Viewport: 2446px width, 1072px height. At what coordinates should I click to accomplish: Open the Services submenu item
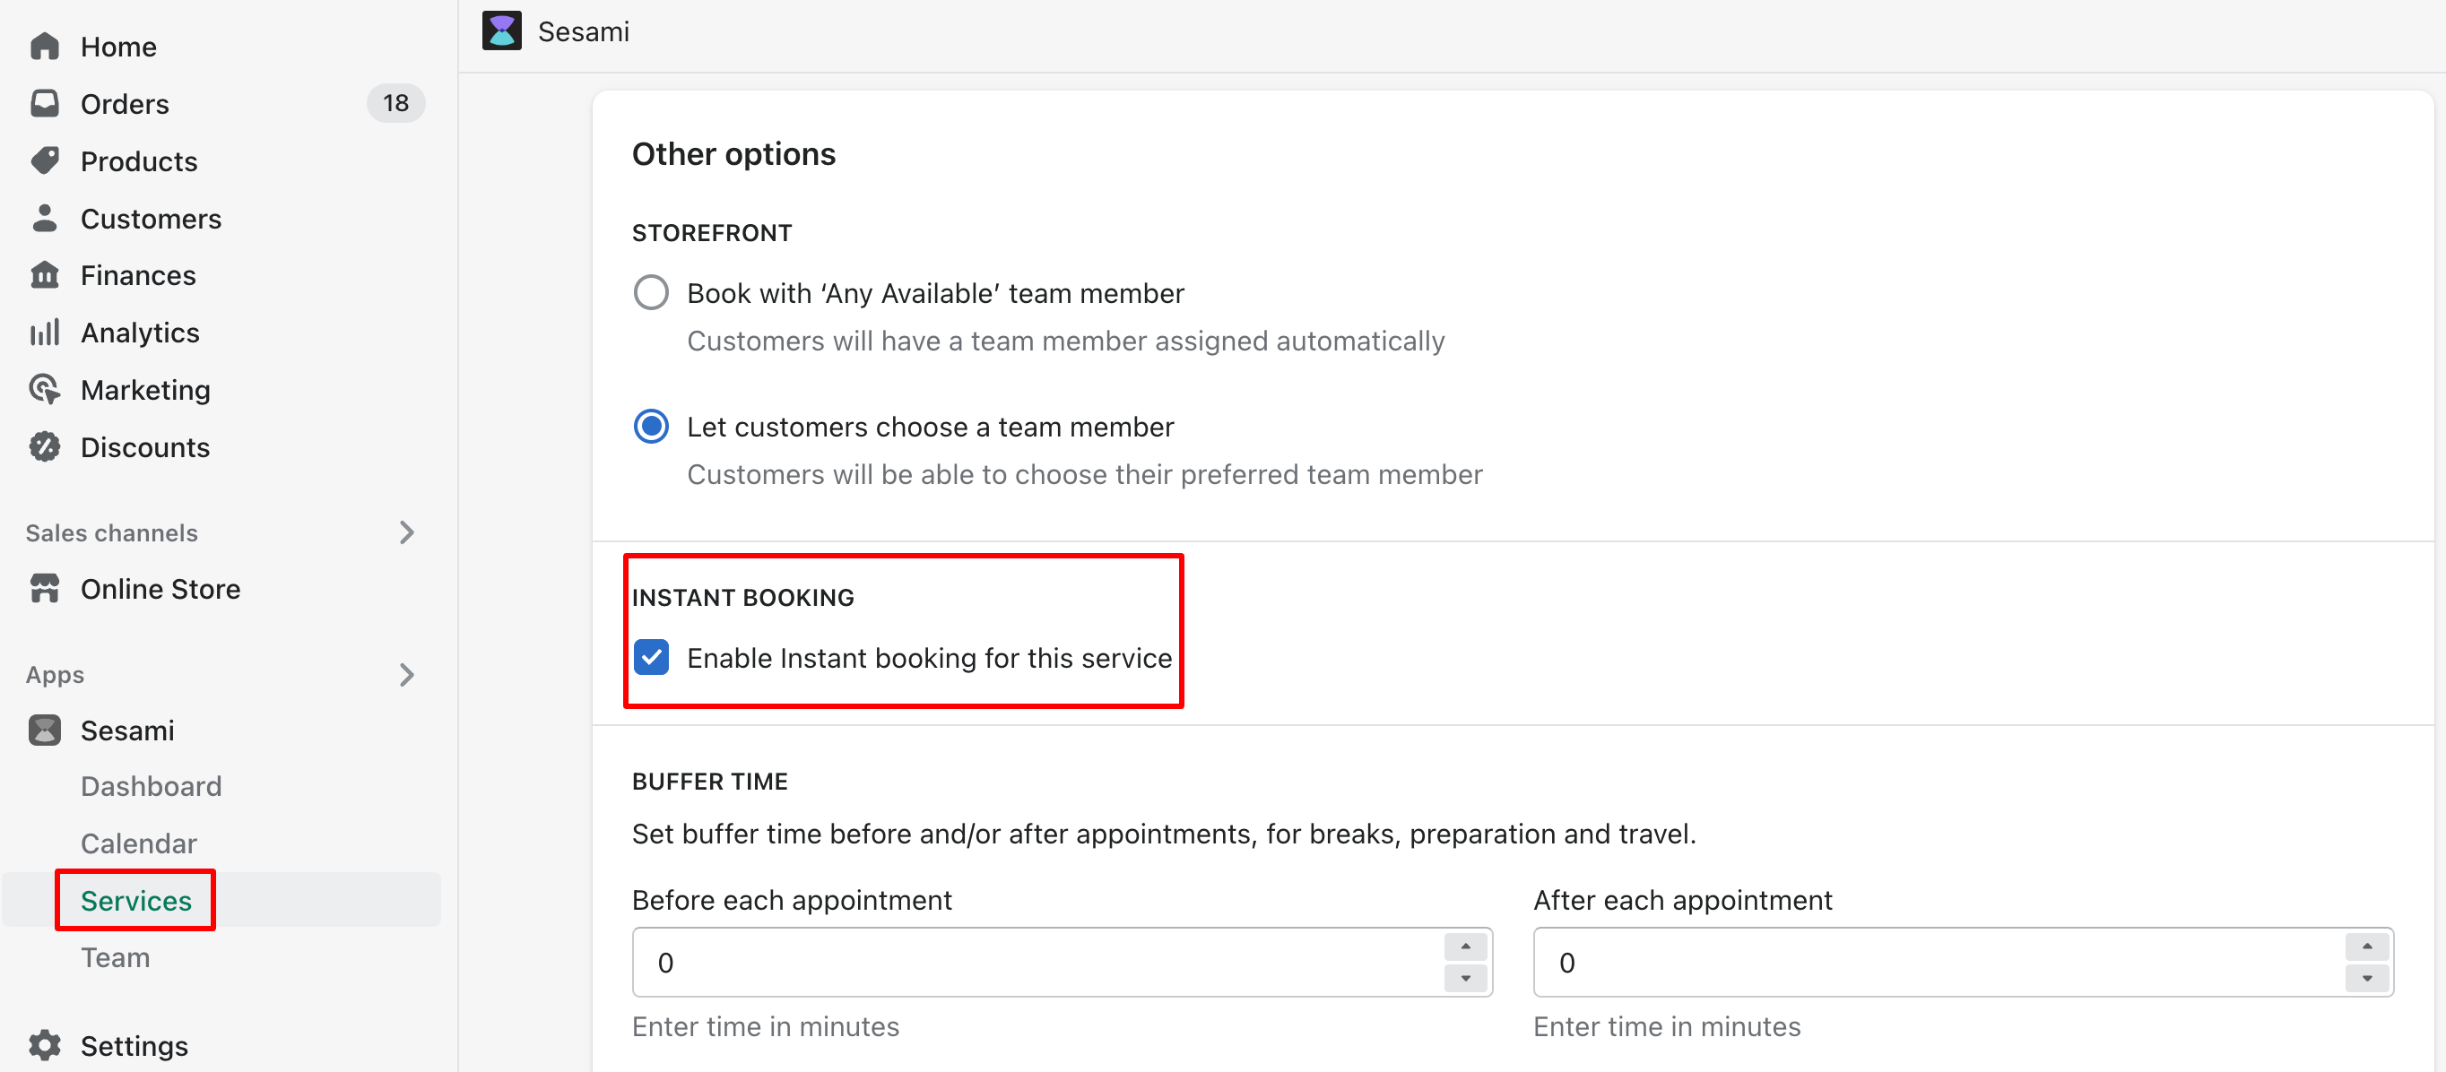coord(135,900)
